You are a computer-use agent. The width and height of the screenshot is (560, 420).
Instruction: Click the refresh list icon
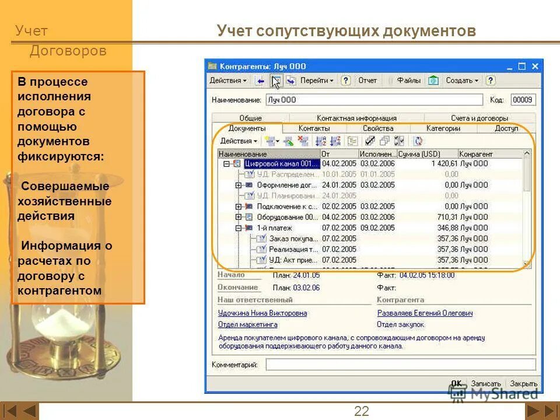pos(418,141)
